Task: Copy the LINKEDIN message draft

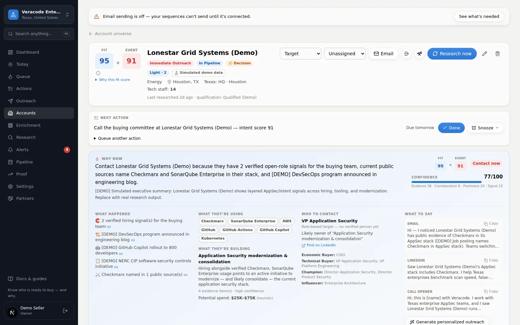Action: coord(491,260)
